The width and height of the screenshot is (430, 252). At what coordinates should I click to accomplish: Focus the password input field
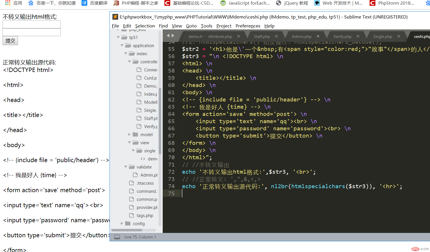point(31,32)
